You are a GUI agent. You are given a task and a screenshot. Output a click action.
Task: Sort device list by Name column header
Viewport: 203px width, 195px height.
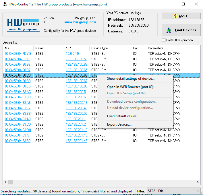pos(49,48)
